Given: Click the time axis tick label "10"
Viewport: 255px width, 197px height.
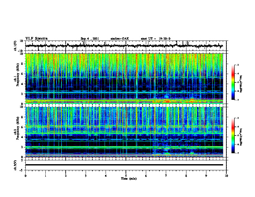Looking at the screenshot, I should point(226,176).
